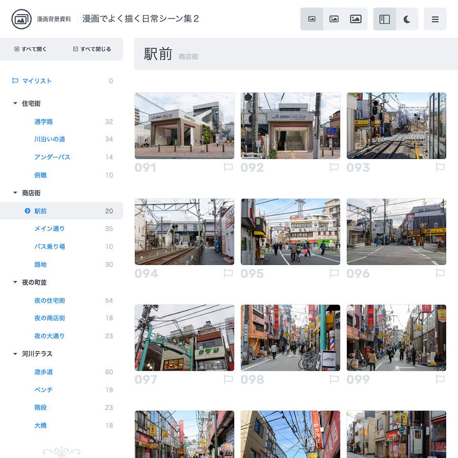This screenshot has width=458, height=458.
Task: Select the medium thumbnail size icon
Action: coord(334,19)
